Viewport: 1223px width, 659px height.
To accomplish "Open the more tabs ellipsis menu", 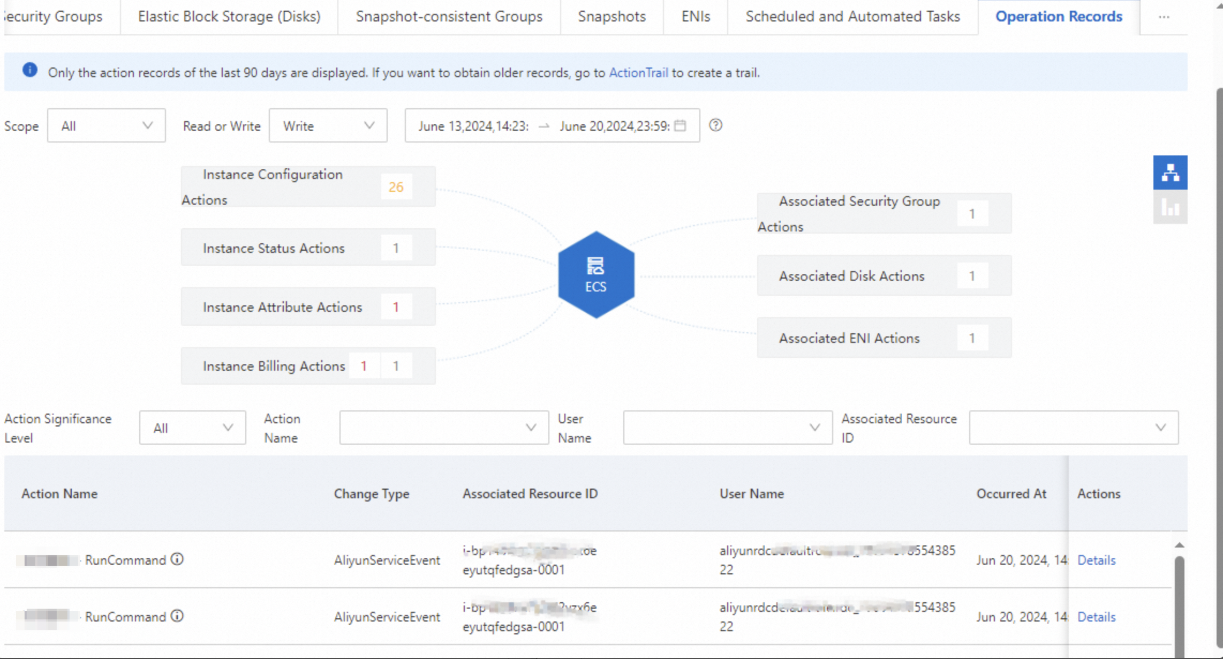I will pyautogui.click(x=1164, y=17).
